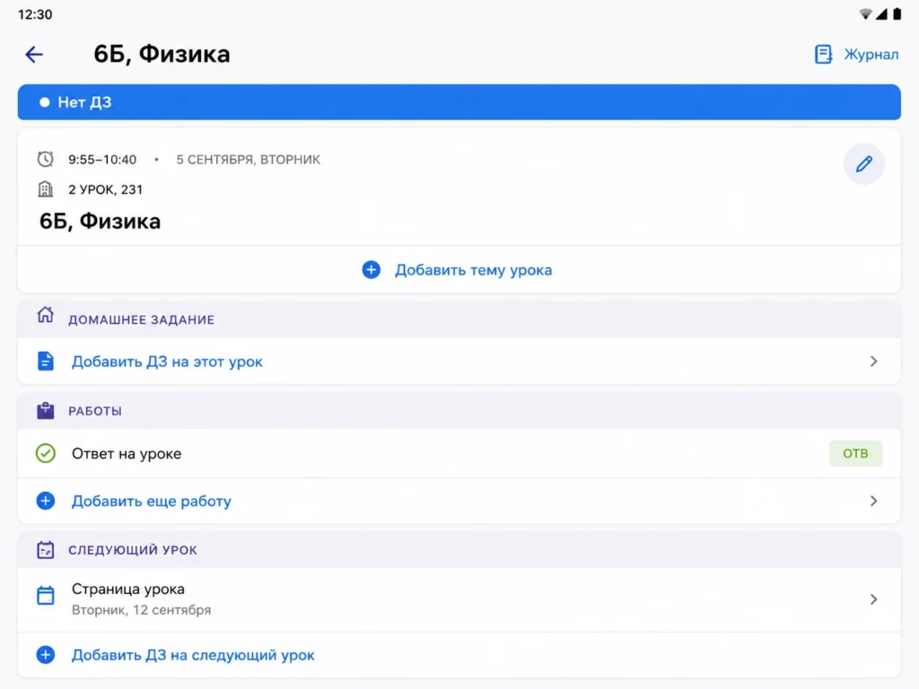Open the Ответ на уроке work item
This screenshot has width=919, height=689.
(459, 453)
